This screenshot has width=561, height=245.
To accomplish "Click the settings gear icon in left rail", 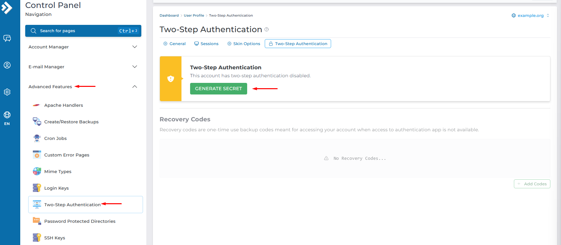I will (x=7, y=92).
